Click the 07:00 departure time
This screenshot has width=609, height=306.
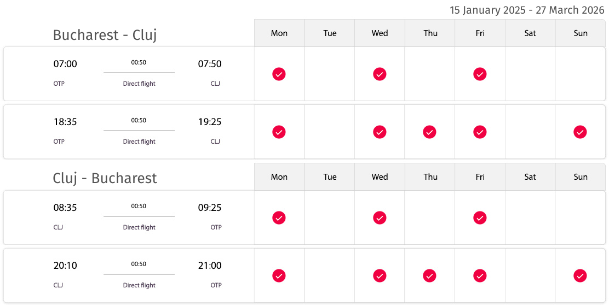click(65, 64)
